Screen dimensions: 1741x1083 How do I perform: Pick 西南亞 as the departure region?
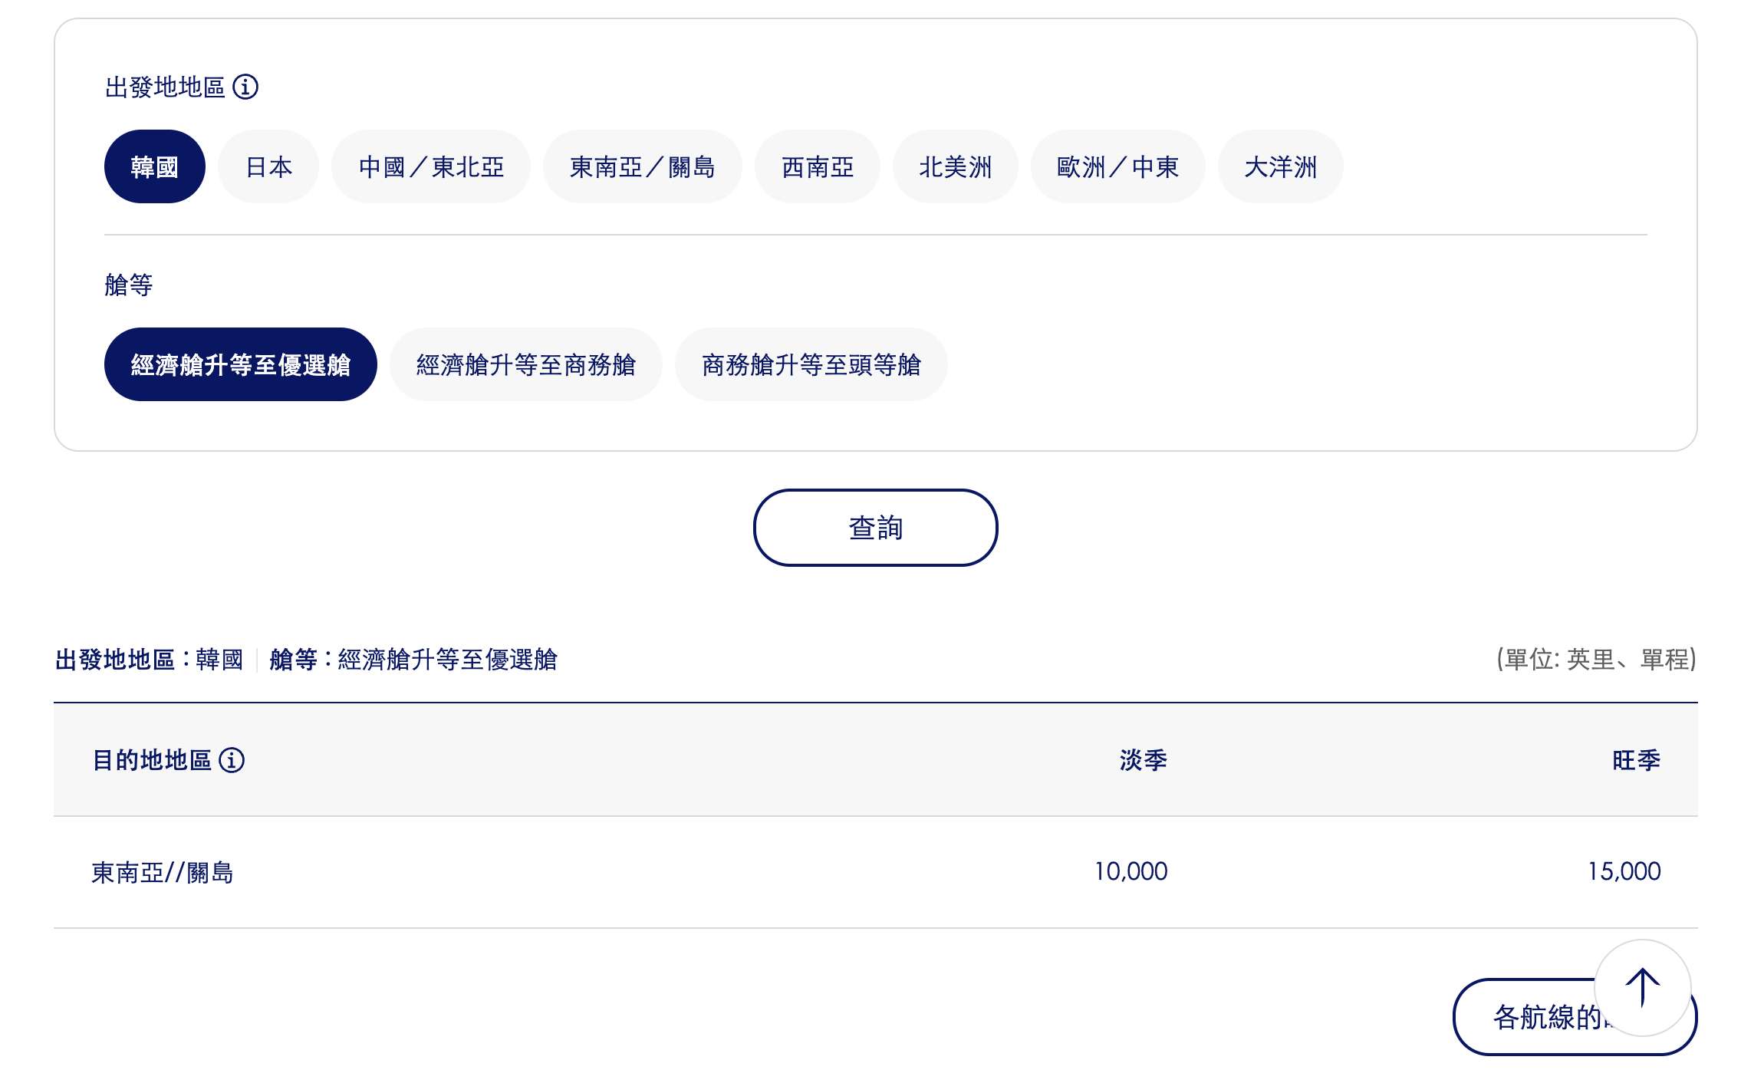click(816, 166)
